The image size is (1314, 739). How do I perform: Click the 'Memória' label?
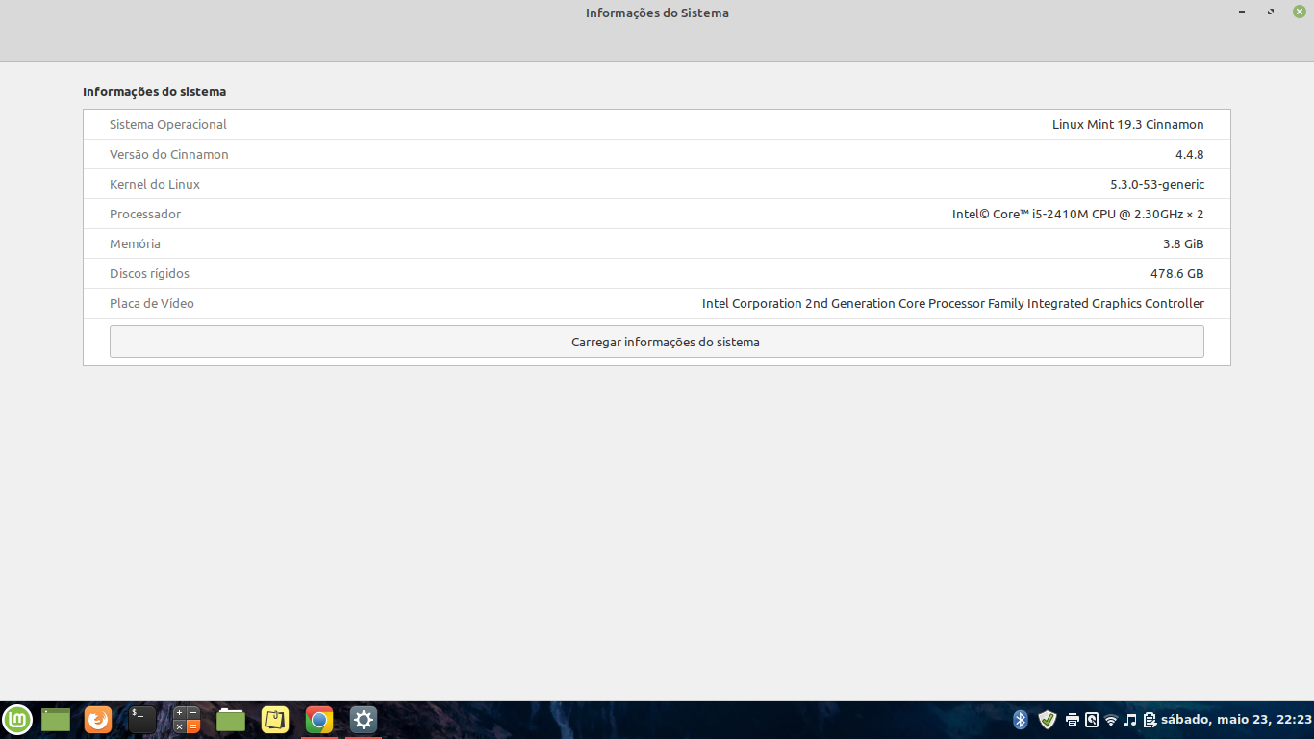[x=136, y=244]
